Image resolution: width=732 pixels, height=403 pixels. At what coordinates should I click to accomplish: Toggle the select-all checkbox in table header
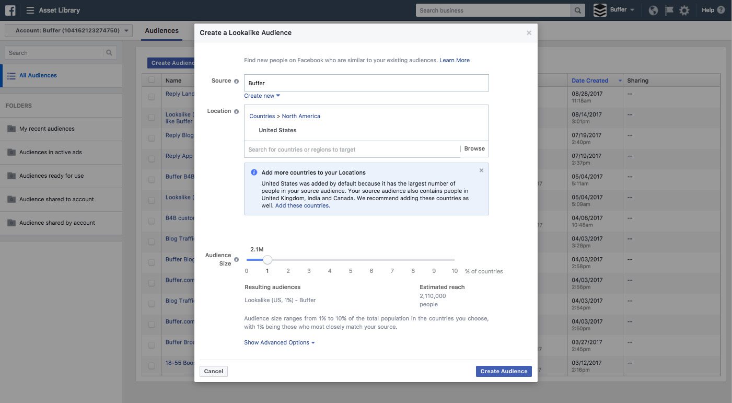click(x=152, y=80)
